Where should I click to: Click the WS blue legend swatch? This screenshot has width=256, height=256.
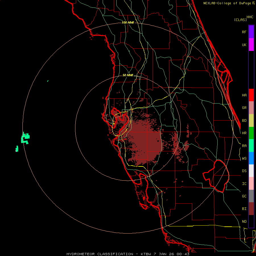tap(251, 158)
